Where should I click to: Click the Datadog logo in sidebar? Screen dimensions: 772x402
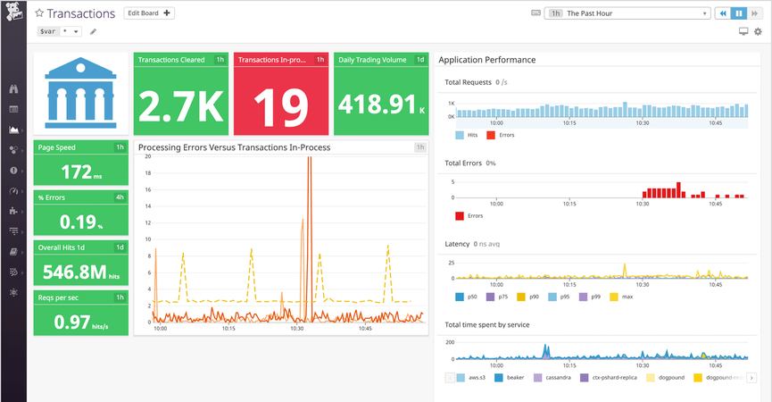pos(13,14)
